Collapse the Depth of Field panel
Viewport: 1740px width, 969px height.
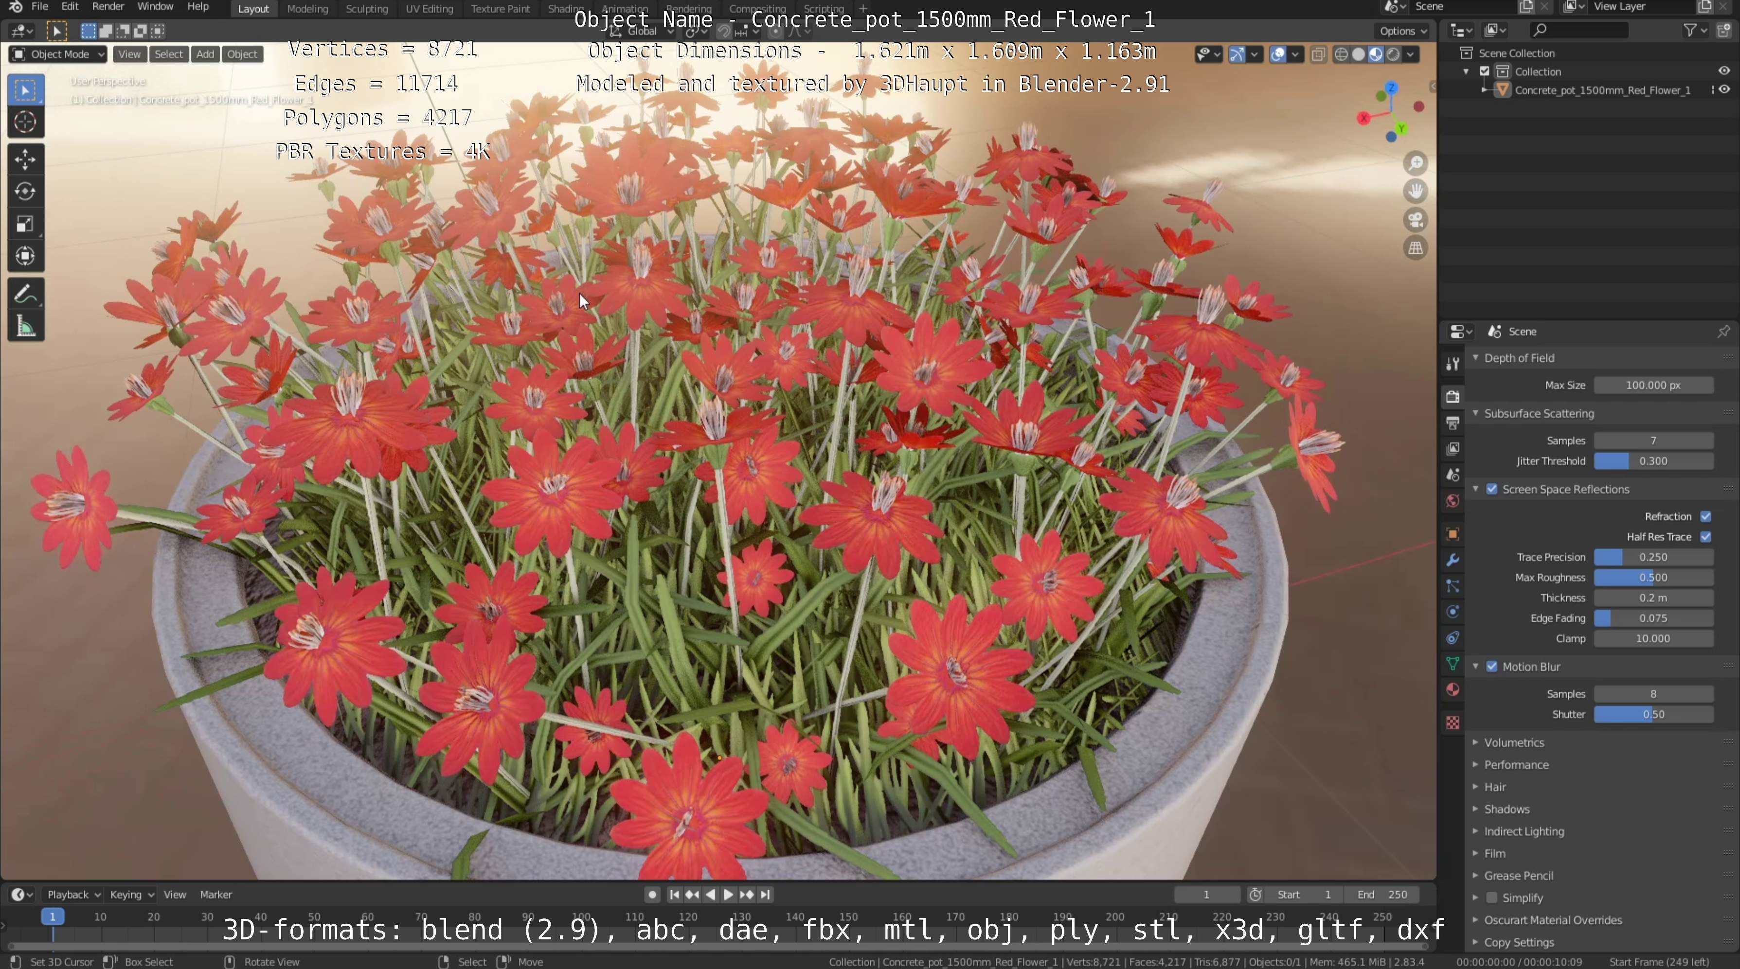[1475, 358]
